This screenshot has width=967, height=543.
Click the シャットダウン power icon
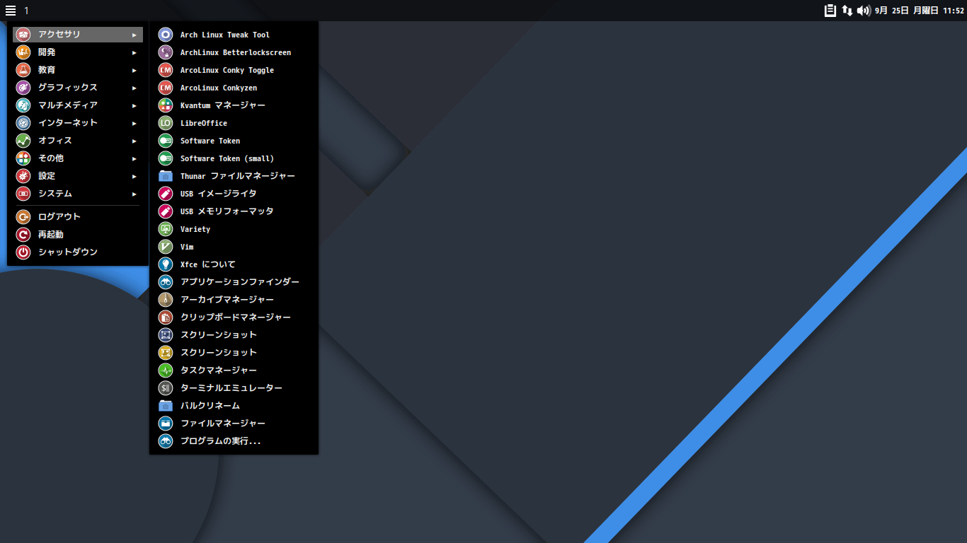tap(23, 252)
